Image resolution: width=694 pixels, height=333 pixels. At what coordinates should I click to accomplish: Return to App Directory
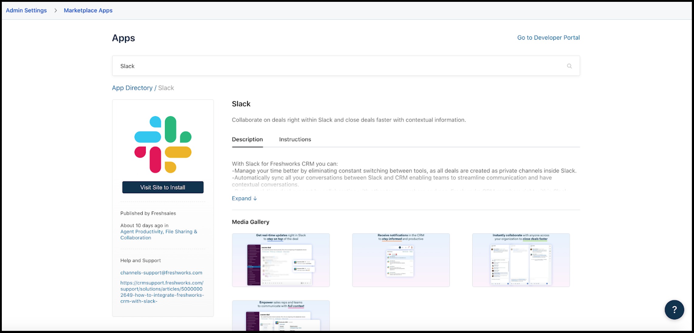click(132, 88)
